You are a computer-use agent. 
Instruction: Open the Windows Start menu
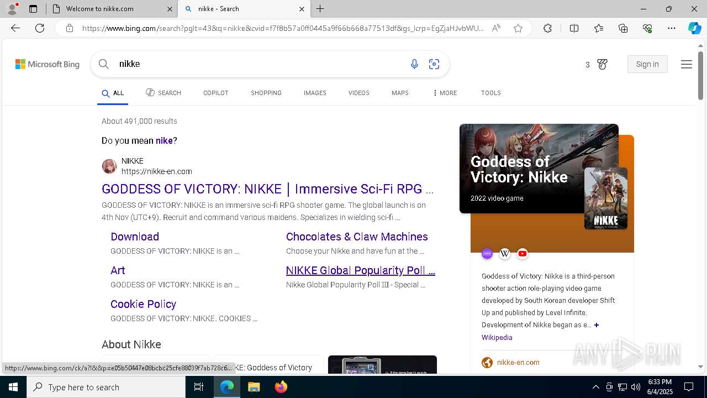(x=13, y=387)
